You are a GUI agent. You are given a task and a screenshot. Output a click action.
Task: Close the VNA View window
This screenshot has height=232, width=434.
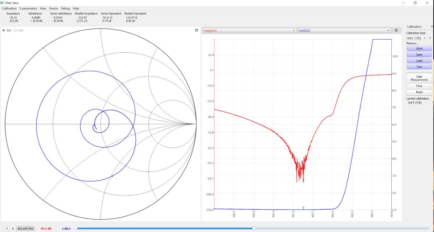[427, 3]
